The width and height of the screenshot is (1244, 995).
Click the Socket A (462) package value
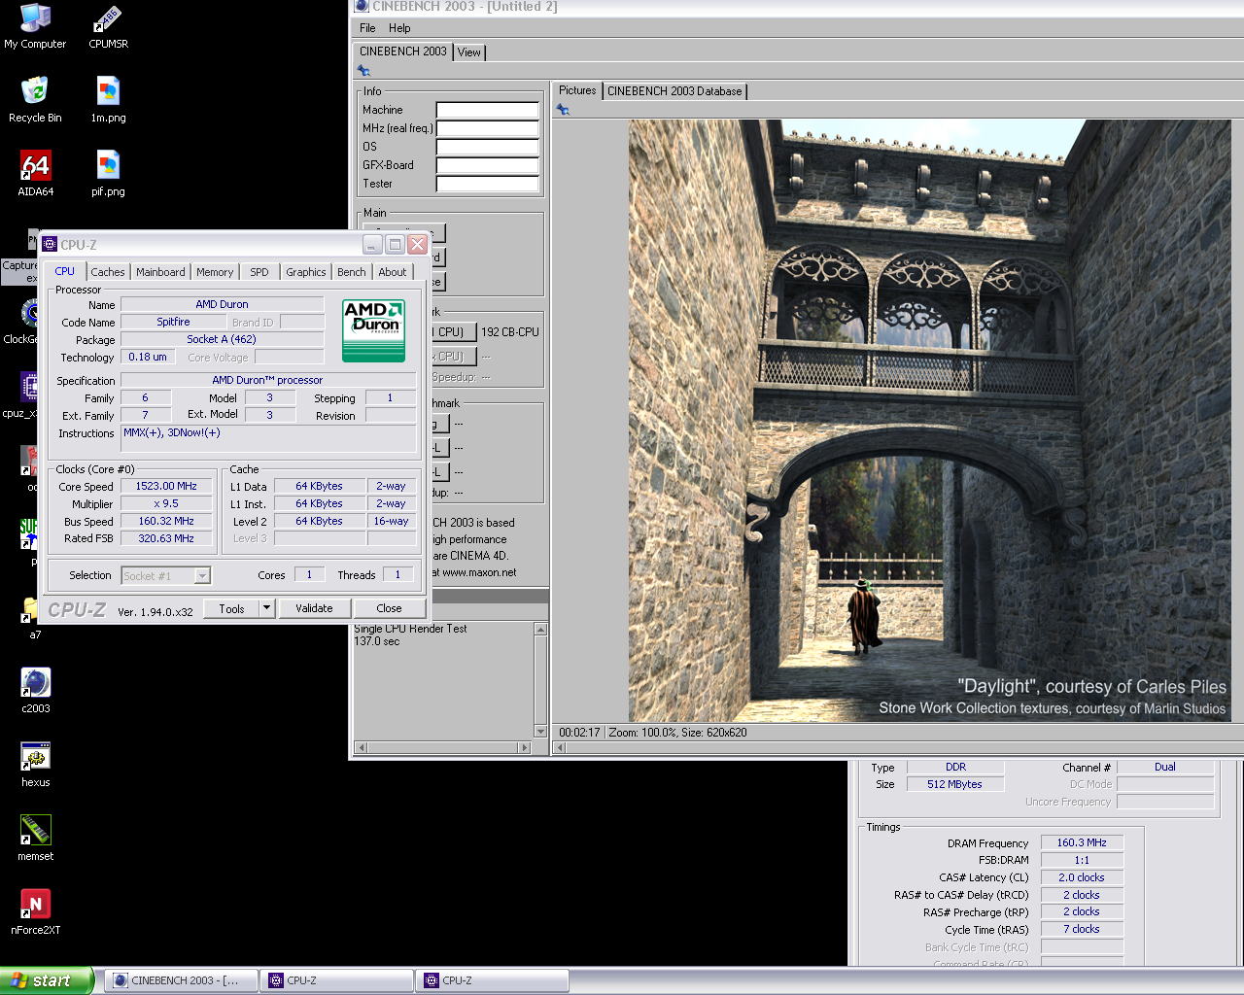pyautogui.click(x=222, y=339)
